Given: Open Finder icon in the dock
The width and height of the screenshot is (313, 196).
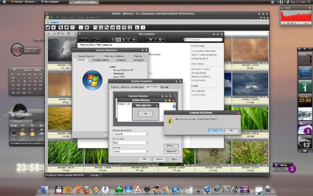Looking at the screenshot, I should coord(44,190).
